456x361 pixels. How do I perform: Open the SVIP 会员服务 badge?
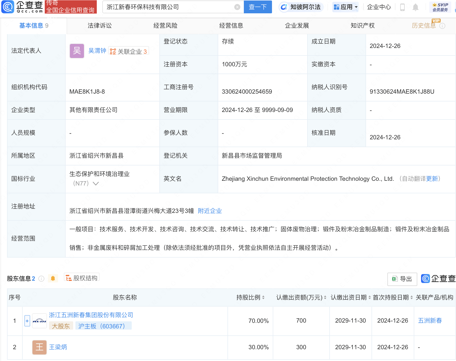click(x=440, y=7)
